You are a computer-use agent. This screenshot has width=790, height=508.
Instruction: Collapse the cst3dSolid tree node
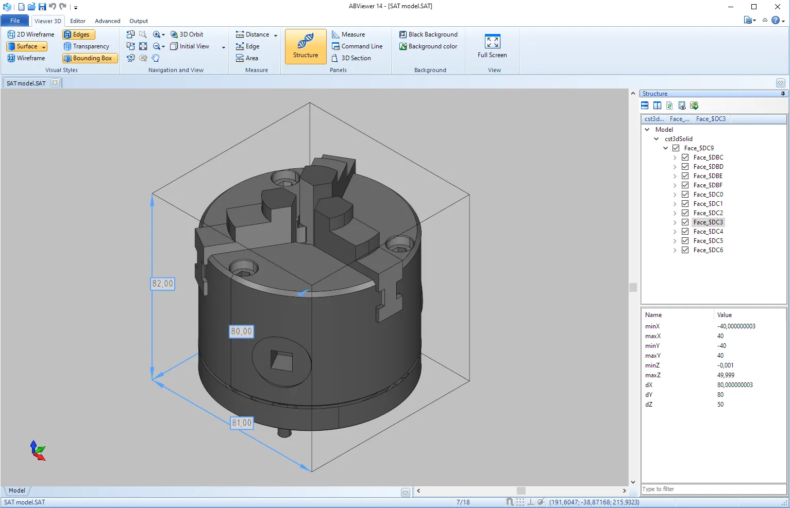point(657,139)
